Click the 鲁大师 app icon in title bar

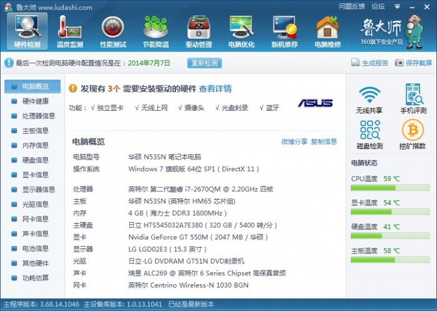[8, 7]
